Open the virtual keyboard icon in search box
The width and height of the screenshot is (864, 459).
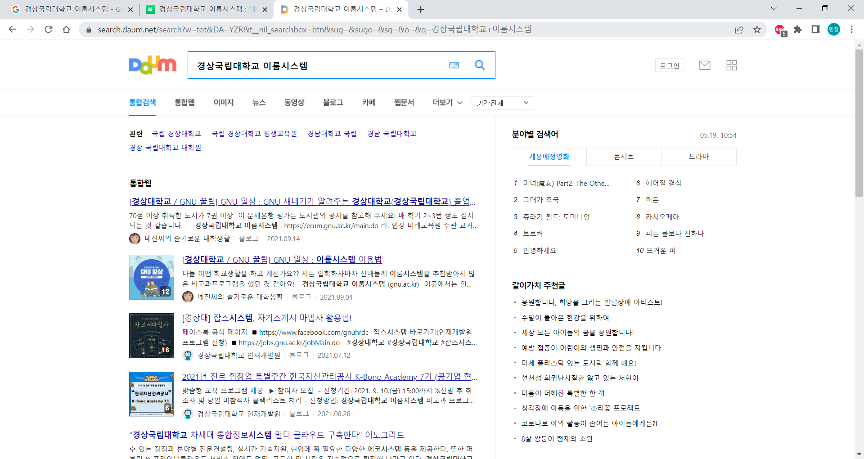point(454,65)
